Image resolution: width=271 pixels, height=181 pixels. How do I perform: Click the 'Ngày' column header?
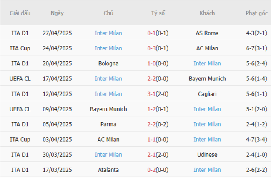click(x=57, y=13)
